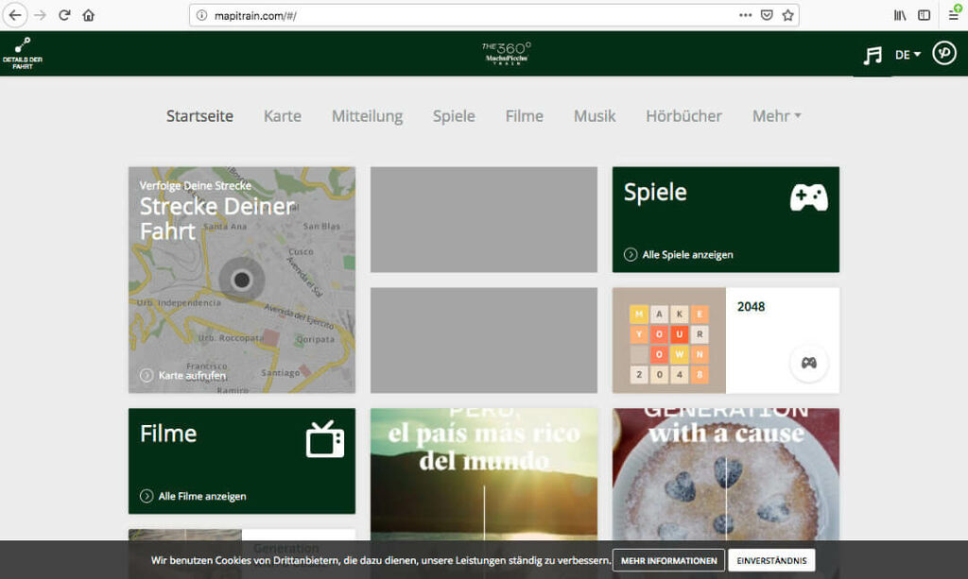Click the Details der Fahrt route icon
The height and width of the screenshot is (579, 968).
(23, 45)
